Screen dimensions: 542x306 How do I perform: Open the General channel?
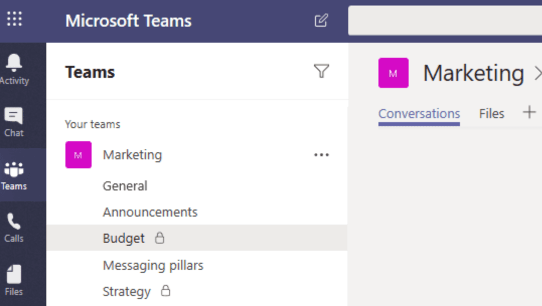click(125, 186)
